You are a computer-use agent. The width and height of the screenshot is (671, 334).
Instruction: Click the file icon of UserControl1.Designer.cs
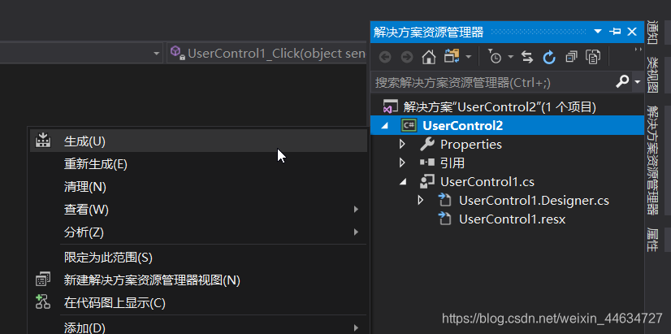[x=445, y=201]
